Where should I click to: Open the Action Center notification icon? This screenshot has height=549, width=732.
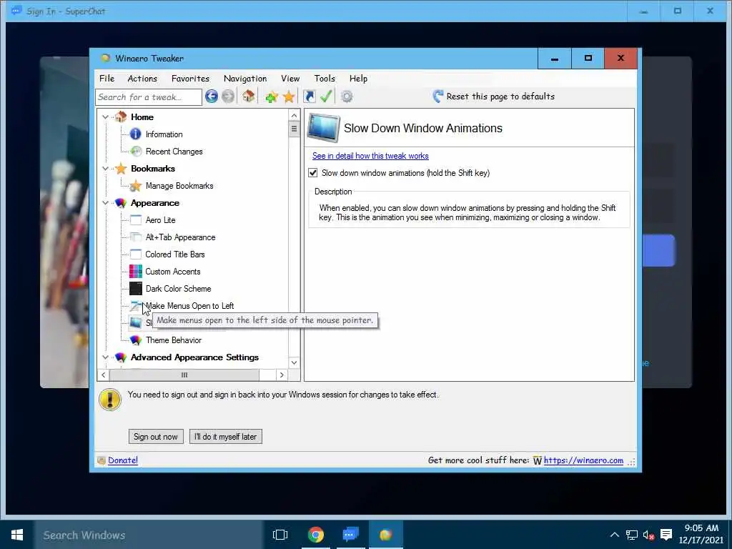(666, 535)
